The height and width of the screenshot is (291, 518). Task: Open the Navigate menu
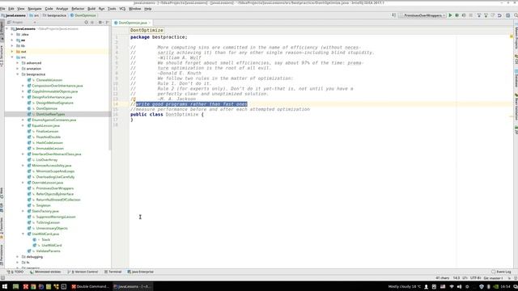(35, 9)
